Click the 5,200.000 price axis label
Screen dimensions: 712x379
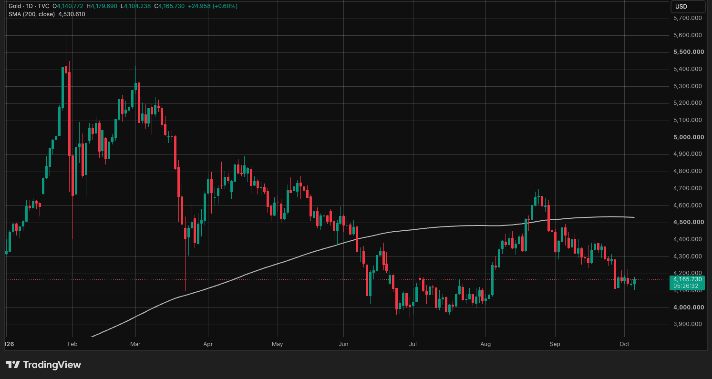point(687,103)
